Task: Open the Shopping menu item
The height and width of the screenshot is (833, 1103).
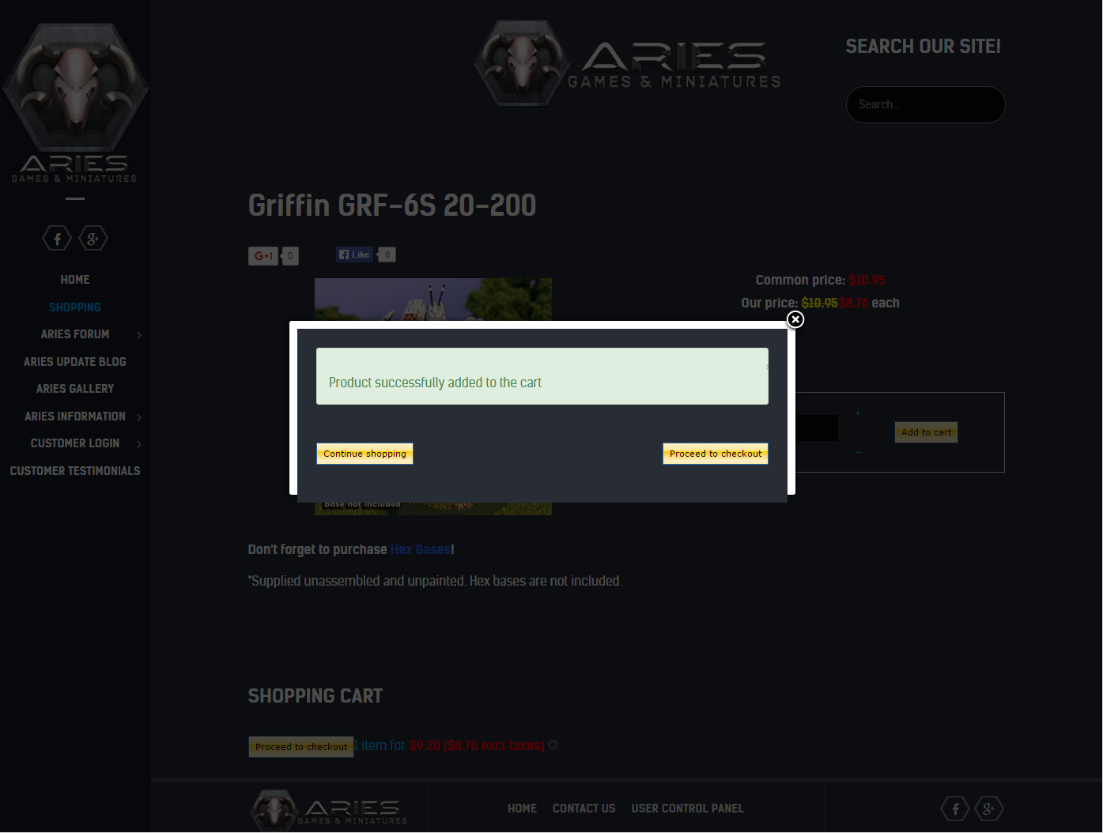Action: 75,307
